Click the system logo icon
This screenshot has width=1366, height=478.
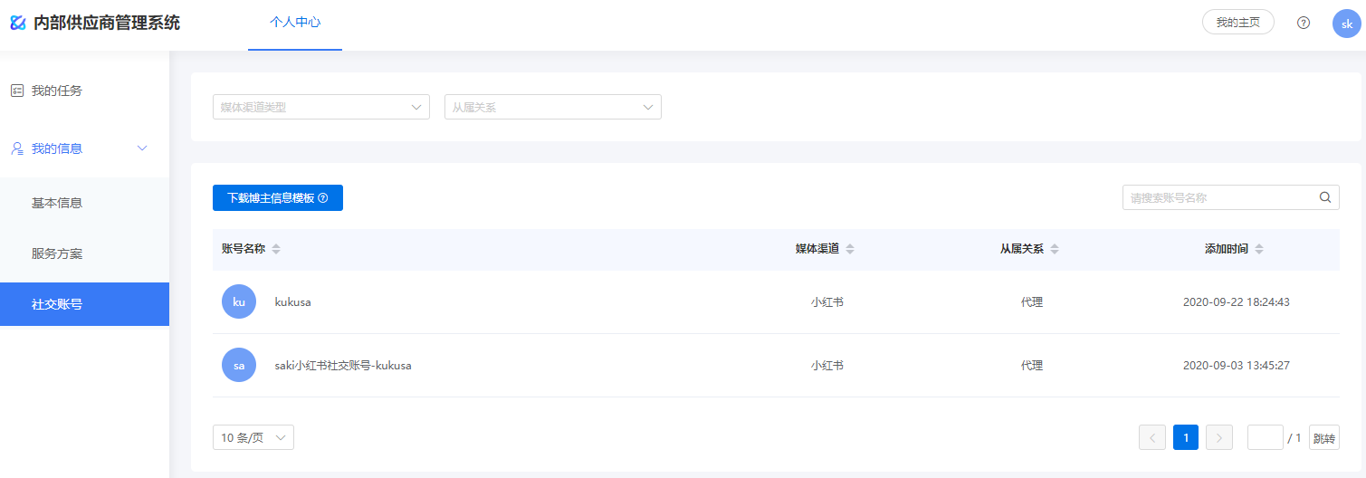point(18,23)
